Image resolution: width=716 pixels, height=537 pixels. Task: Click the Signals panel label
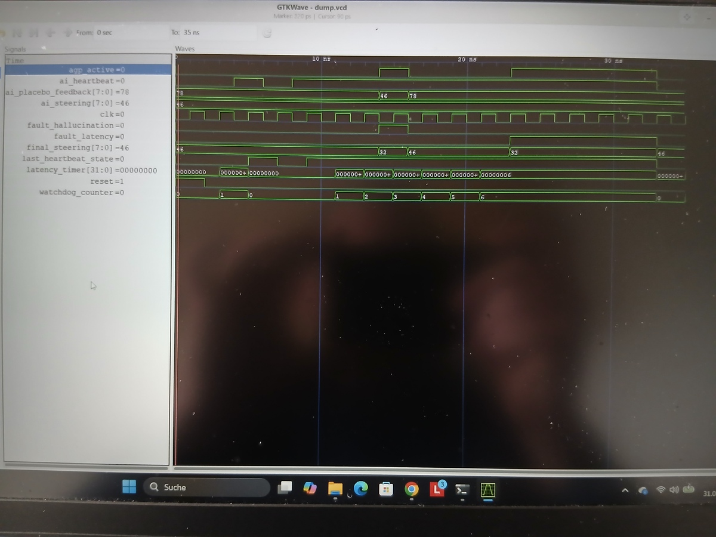click(16, 49)
